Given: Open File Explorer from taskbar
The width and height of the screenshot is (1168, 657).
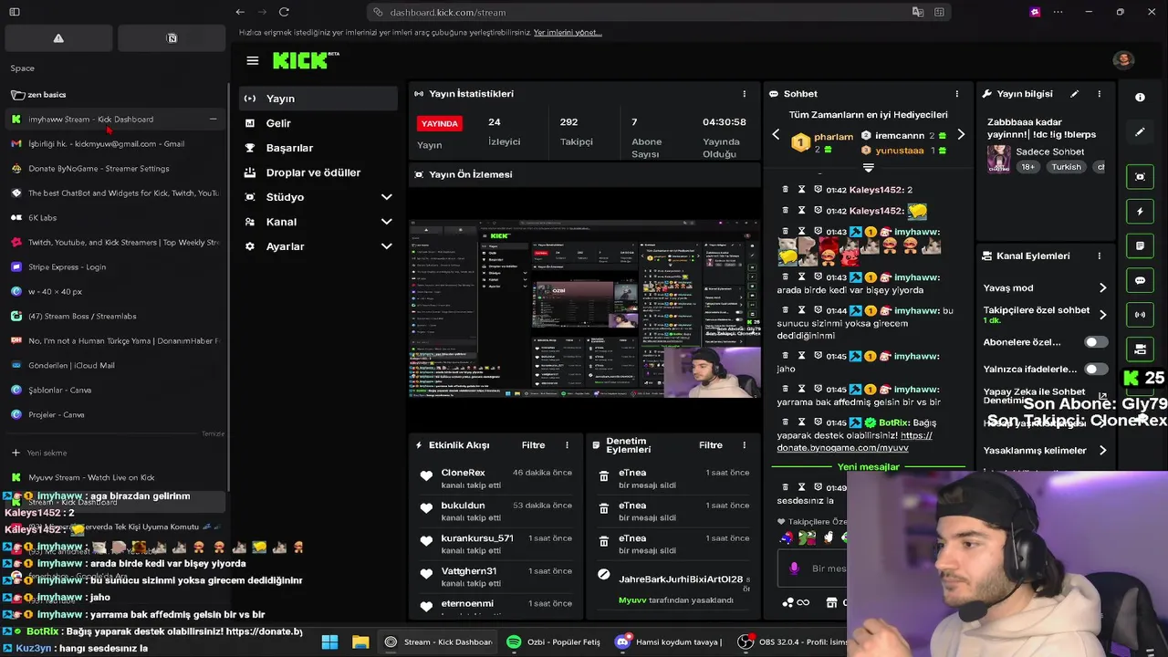Looking at the screenshot, I should (x=360, y=641).
